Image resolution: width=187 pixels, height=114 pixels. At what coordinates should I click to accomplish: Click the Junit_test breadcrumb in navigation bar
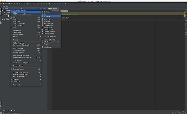click(x=4, y=6)
